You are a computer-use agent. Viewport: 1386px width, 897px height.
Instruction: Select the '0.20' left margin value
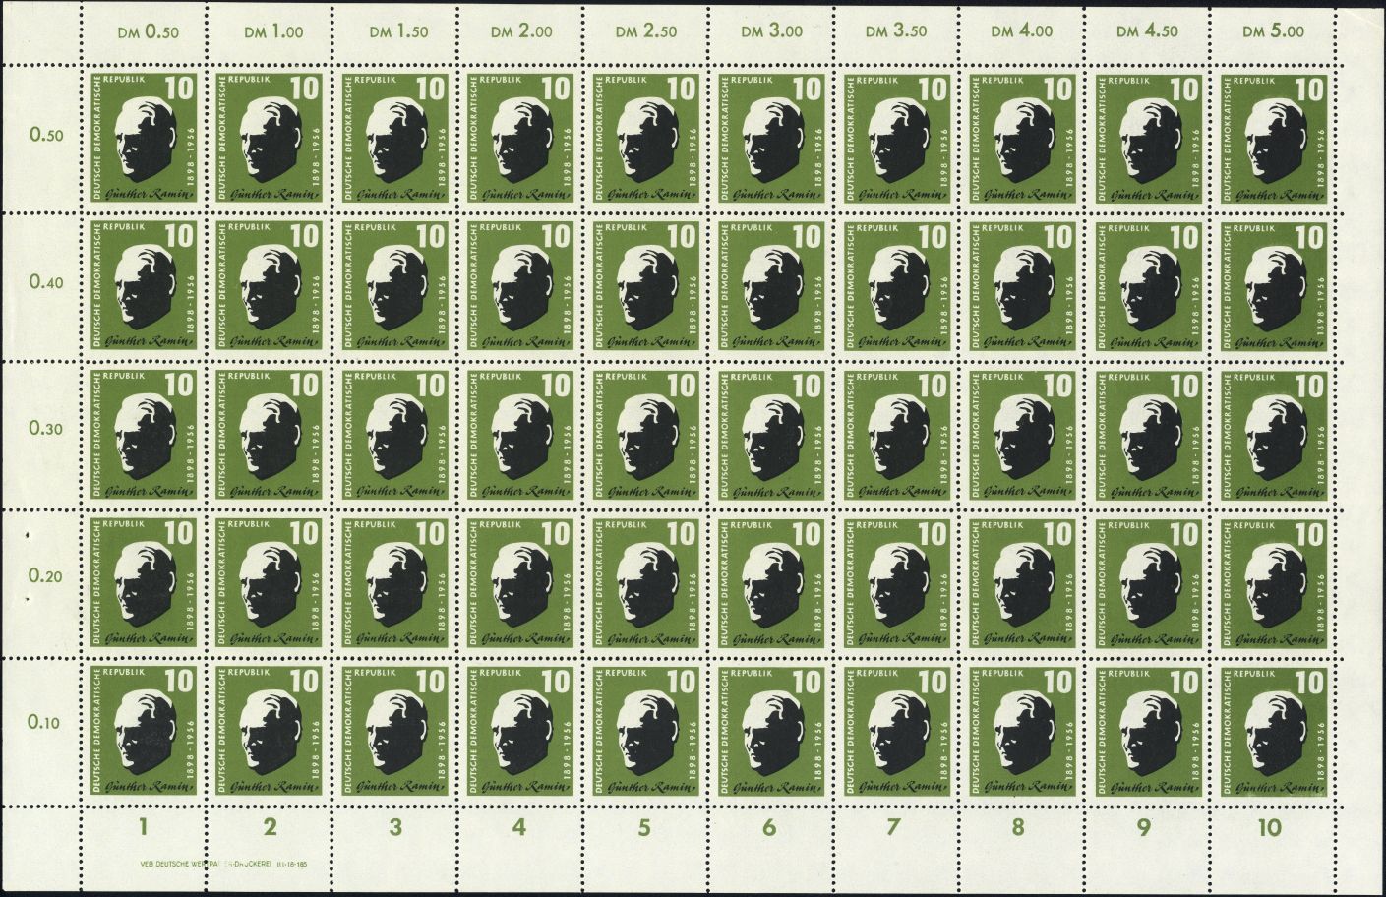coord(46,576)
